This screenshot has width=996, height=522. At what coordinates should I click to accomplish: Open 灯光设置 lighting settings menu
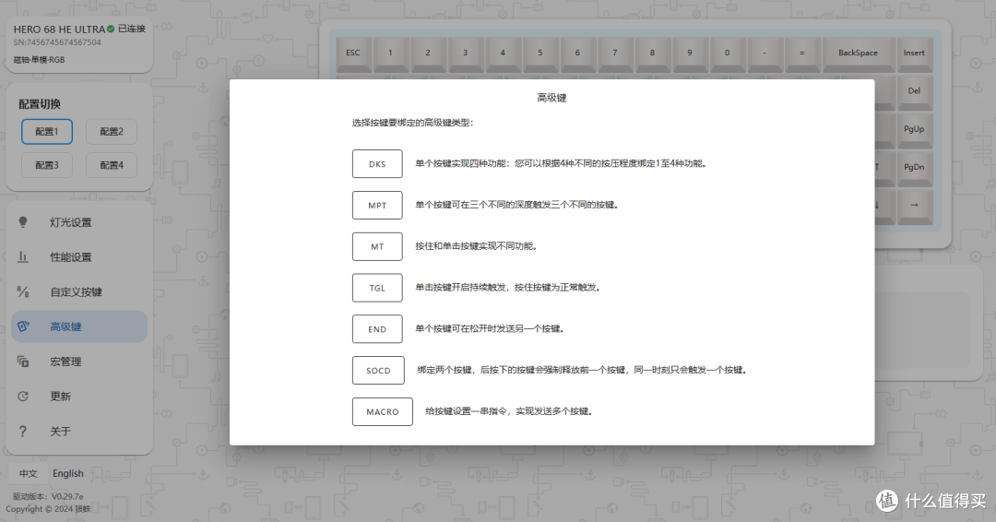(79, 222)
